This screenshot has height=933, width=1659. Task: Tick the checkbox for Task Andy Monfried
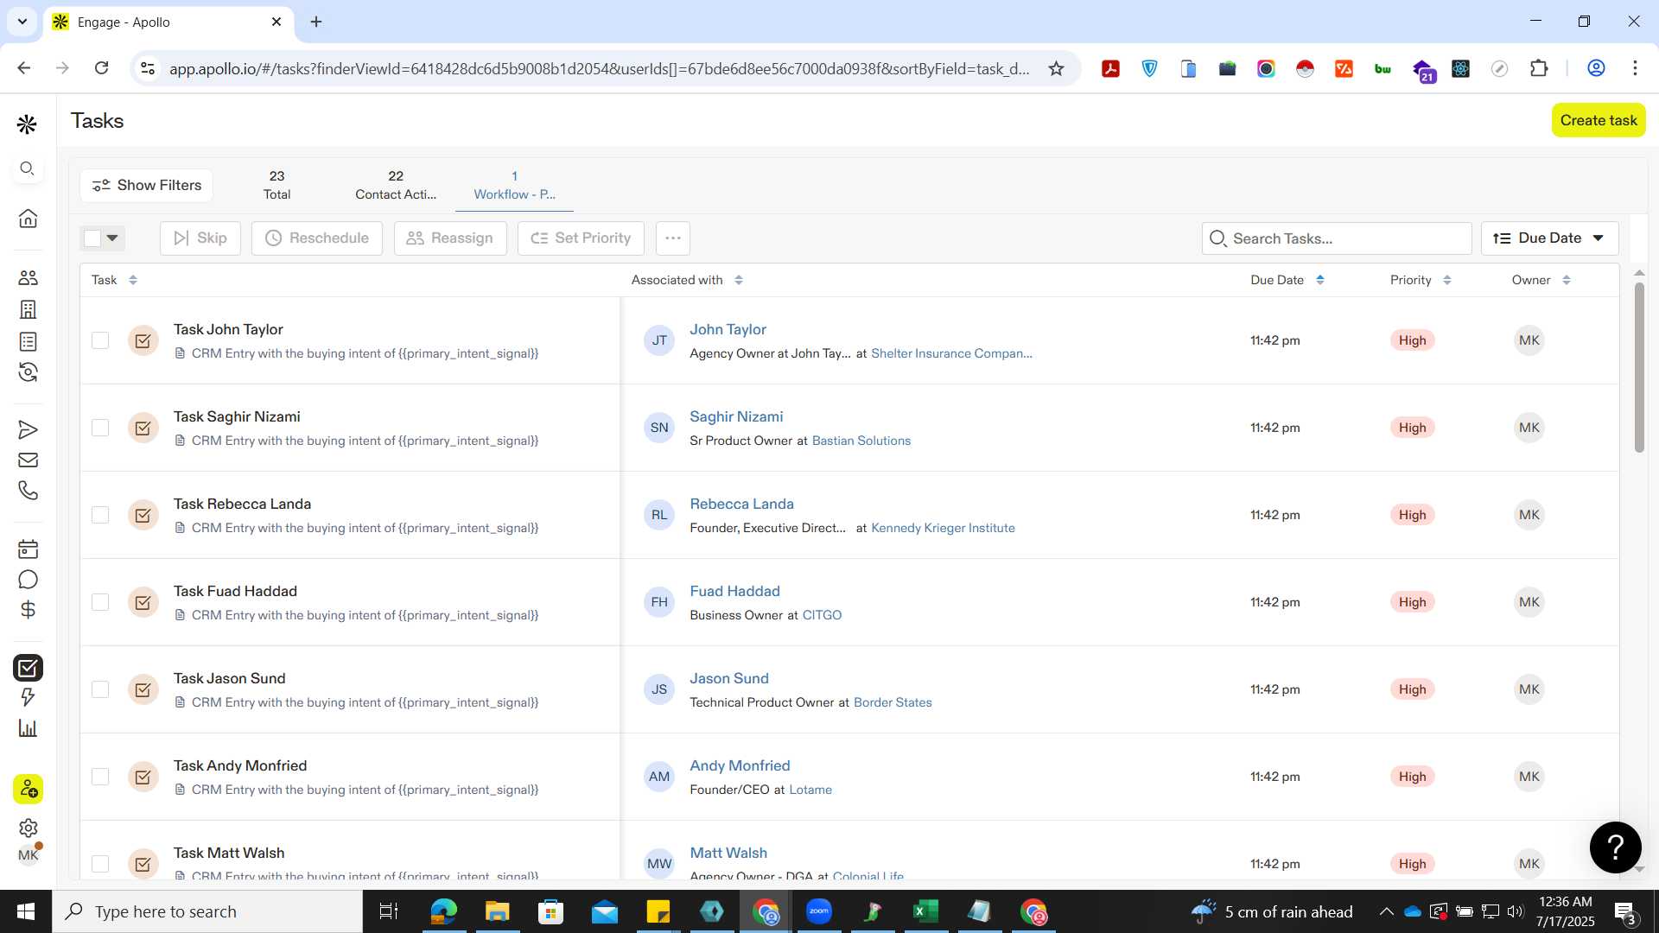pos(100,777)
